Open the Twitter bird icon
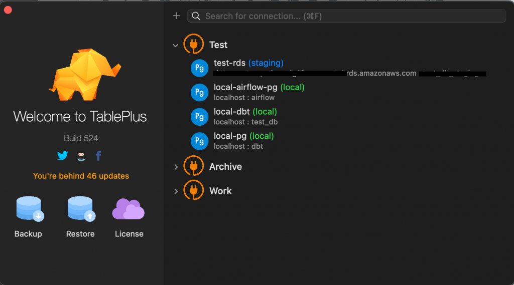Image resolution: width=514 pixels, height=285 pixels. [62, 156]
